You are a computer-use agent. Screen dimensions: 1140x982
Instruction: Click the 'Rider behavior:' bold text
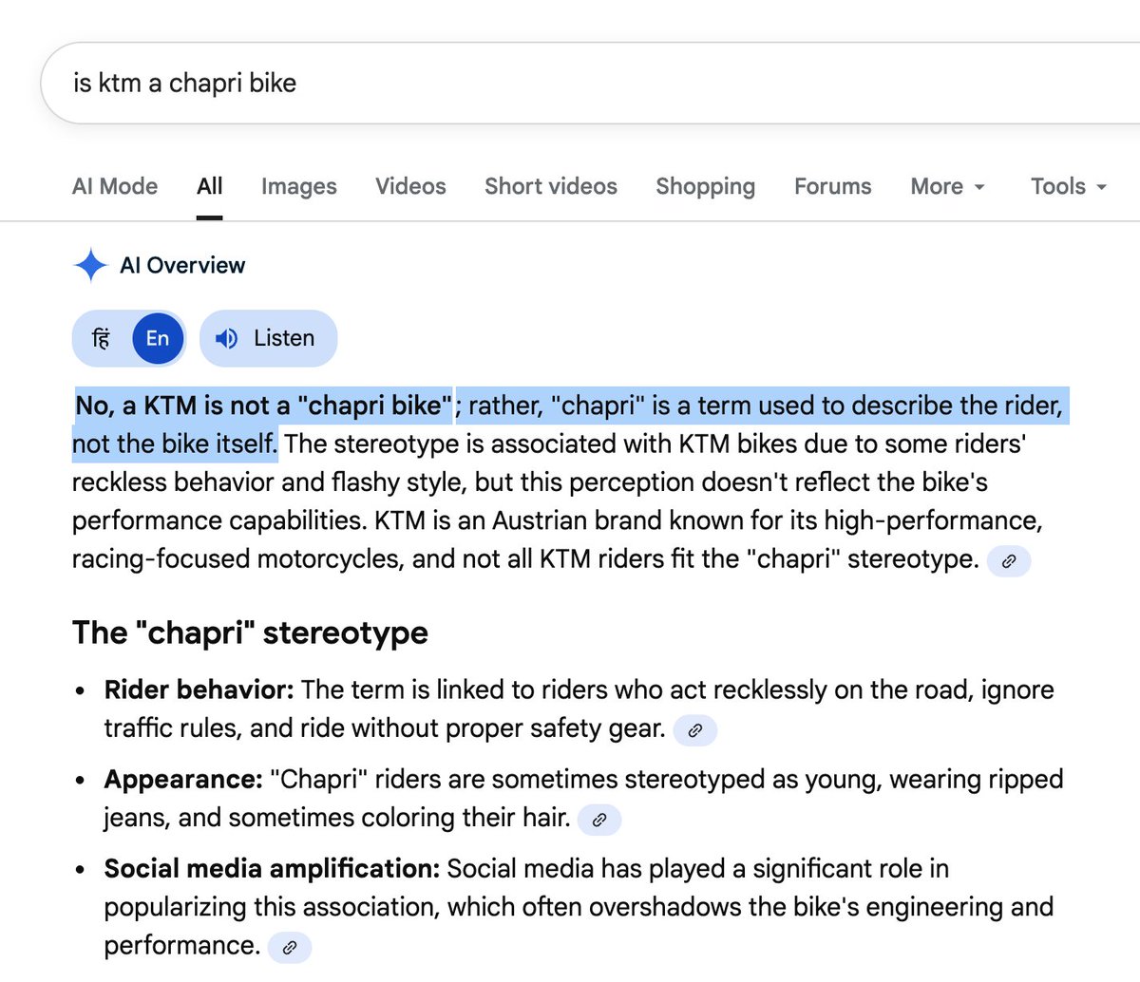199,689
